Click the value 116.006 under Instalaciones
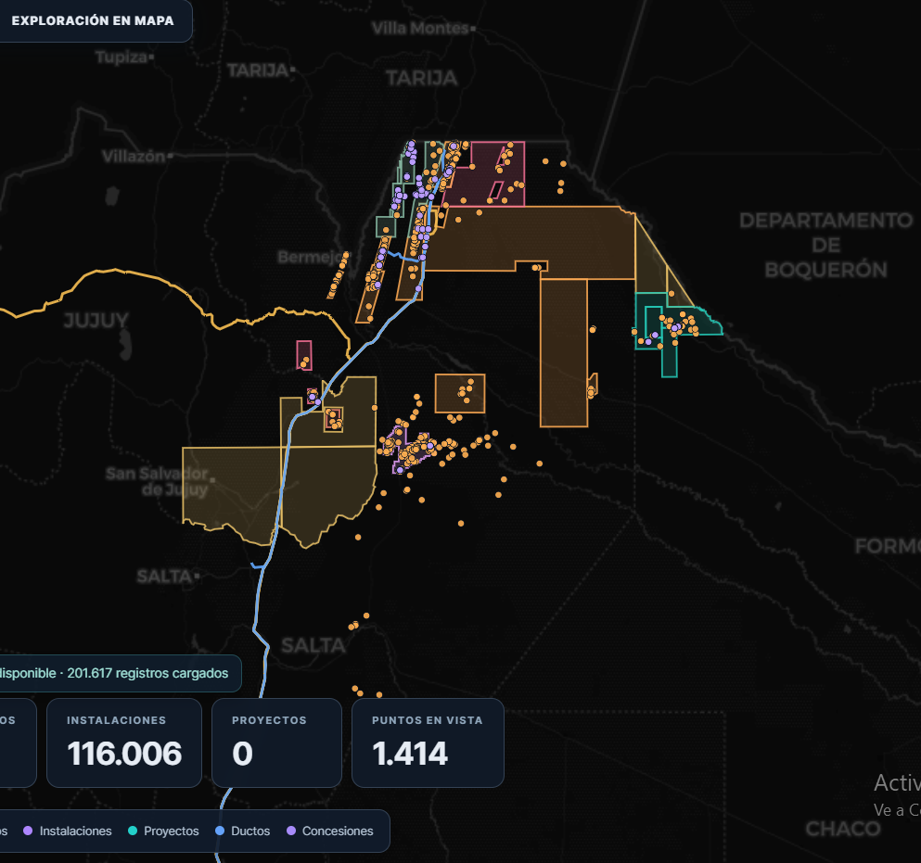 pos(124,754)
